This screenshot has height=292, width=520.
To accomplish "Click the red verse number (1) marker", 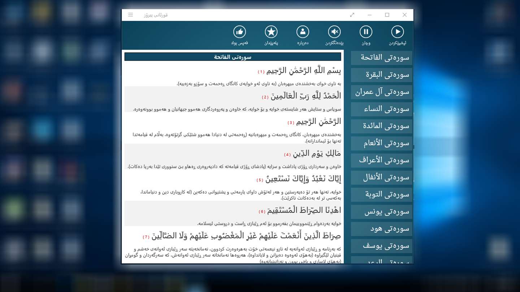I will coord(261,72).
